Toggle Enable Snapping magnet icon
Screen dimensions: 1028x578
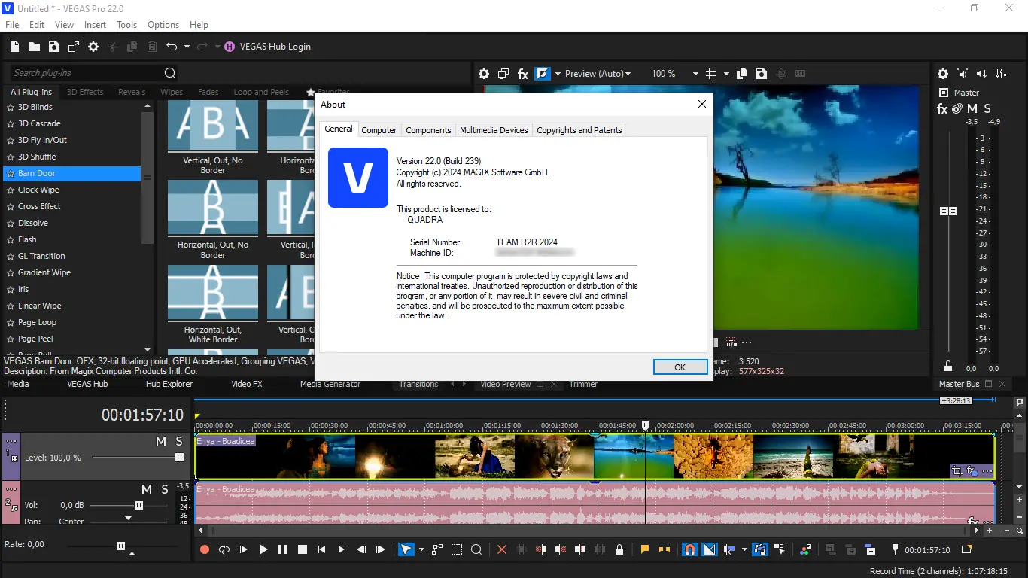689,550
